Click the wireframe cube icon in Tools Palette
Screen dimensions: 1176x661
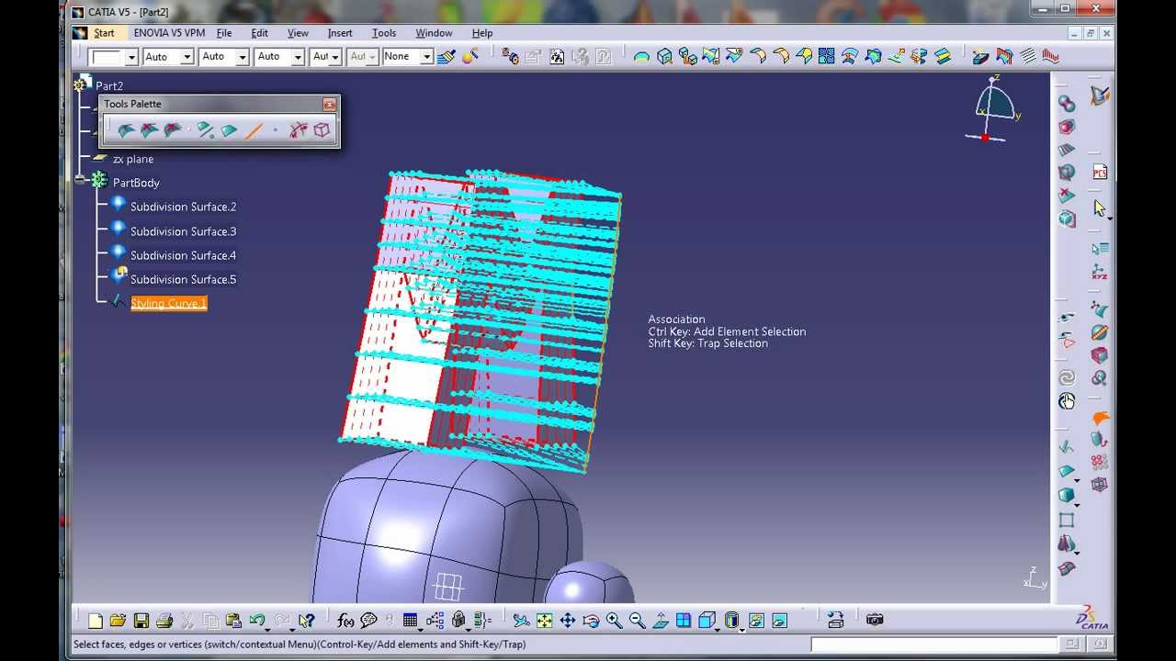[x=322, y=130]
